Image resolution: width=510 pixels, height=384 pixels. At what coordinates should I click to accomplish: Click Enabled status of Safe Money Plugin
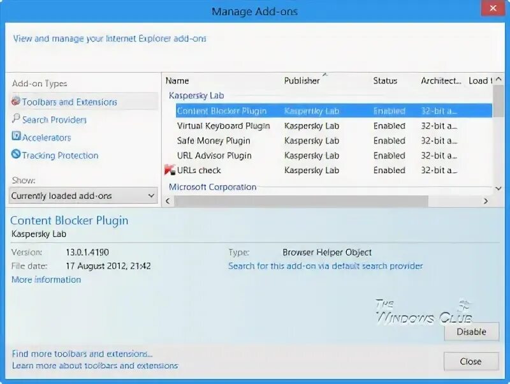390,140
